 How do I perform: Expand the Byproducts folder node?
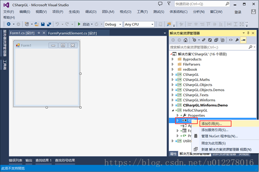coord(173,59)
